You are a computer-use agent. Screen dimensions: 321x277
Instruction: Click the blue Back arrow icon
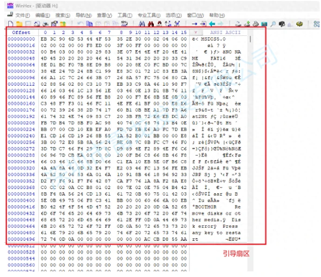point(212,23)
